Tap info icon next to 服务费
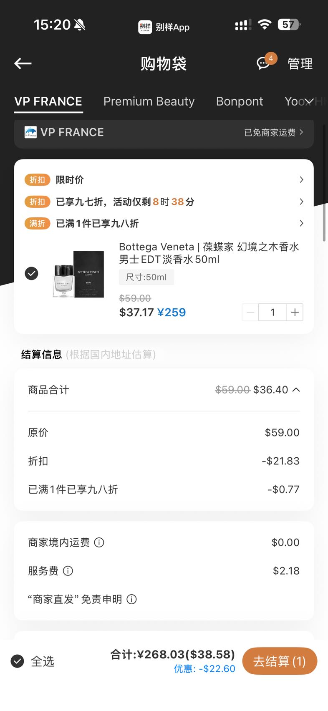Image resolution: width=328 pixels, height=711 pixels. pyautogui.click(x=68, y=571)
